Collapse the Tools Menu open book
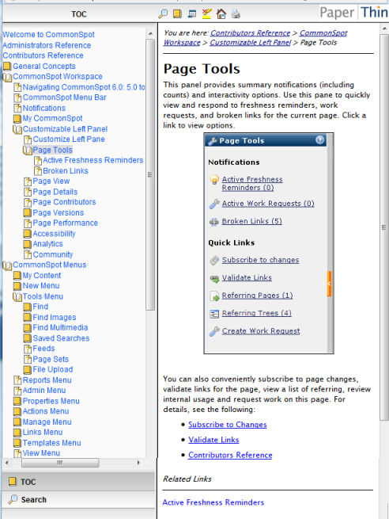The height and width of the screenshot is (519, 389). (17, 297)
